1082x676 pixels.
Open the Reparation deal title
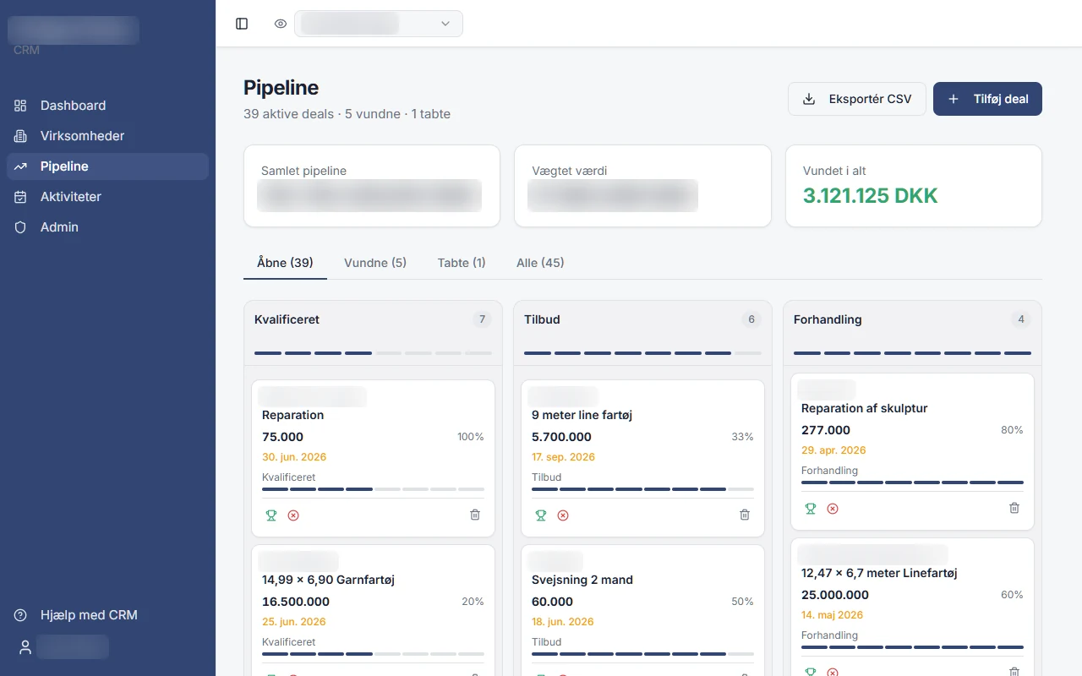pyautogui.click(x=292, y=415)
